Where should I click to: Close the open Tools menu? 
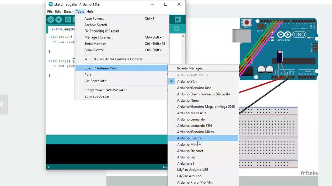tap(80, 11)
